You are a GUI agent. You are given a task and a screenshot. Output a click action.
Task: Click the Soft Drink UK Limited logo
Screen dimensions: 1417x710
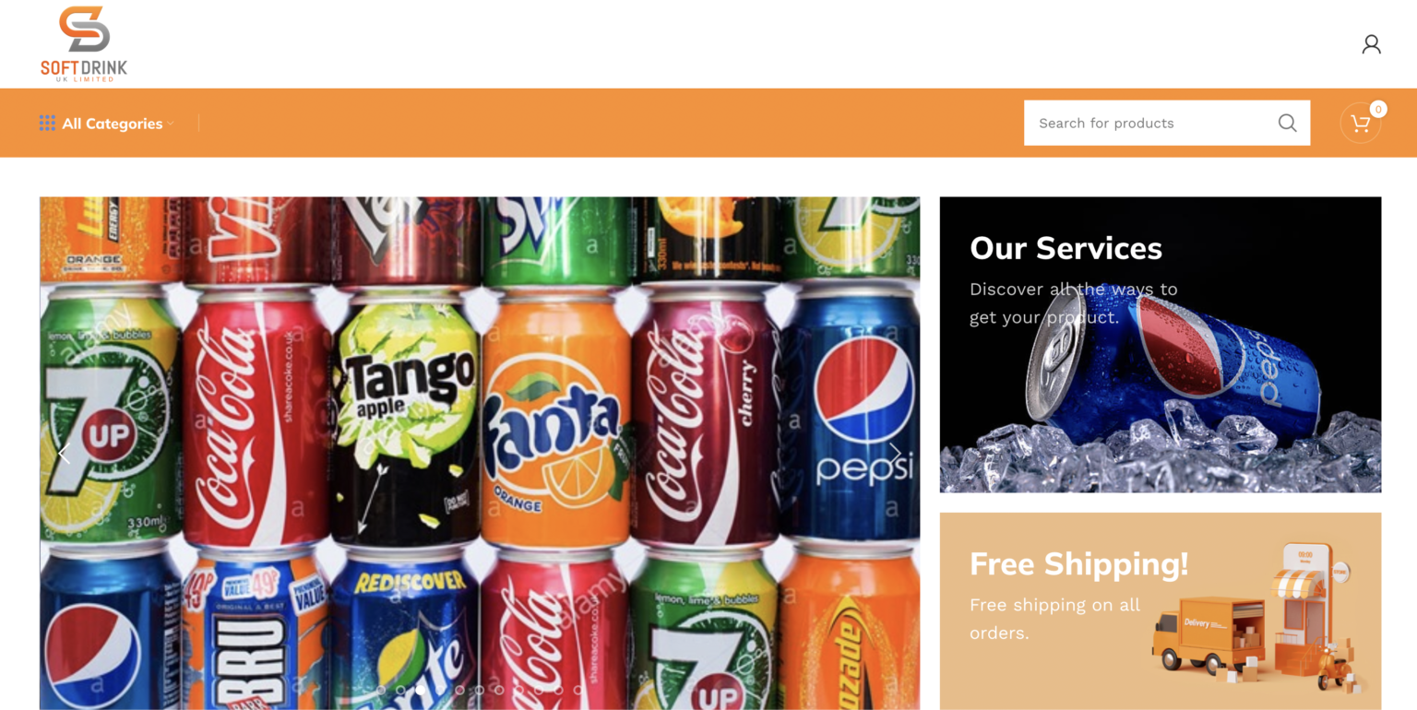[84, 43]
